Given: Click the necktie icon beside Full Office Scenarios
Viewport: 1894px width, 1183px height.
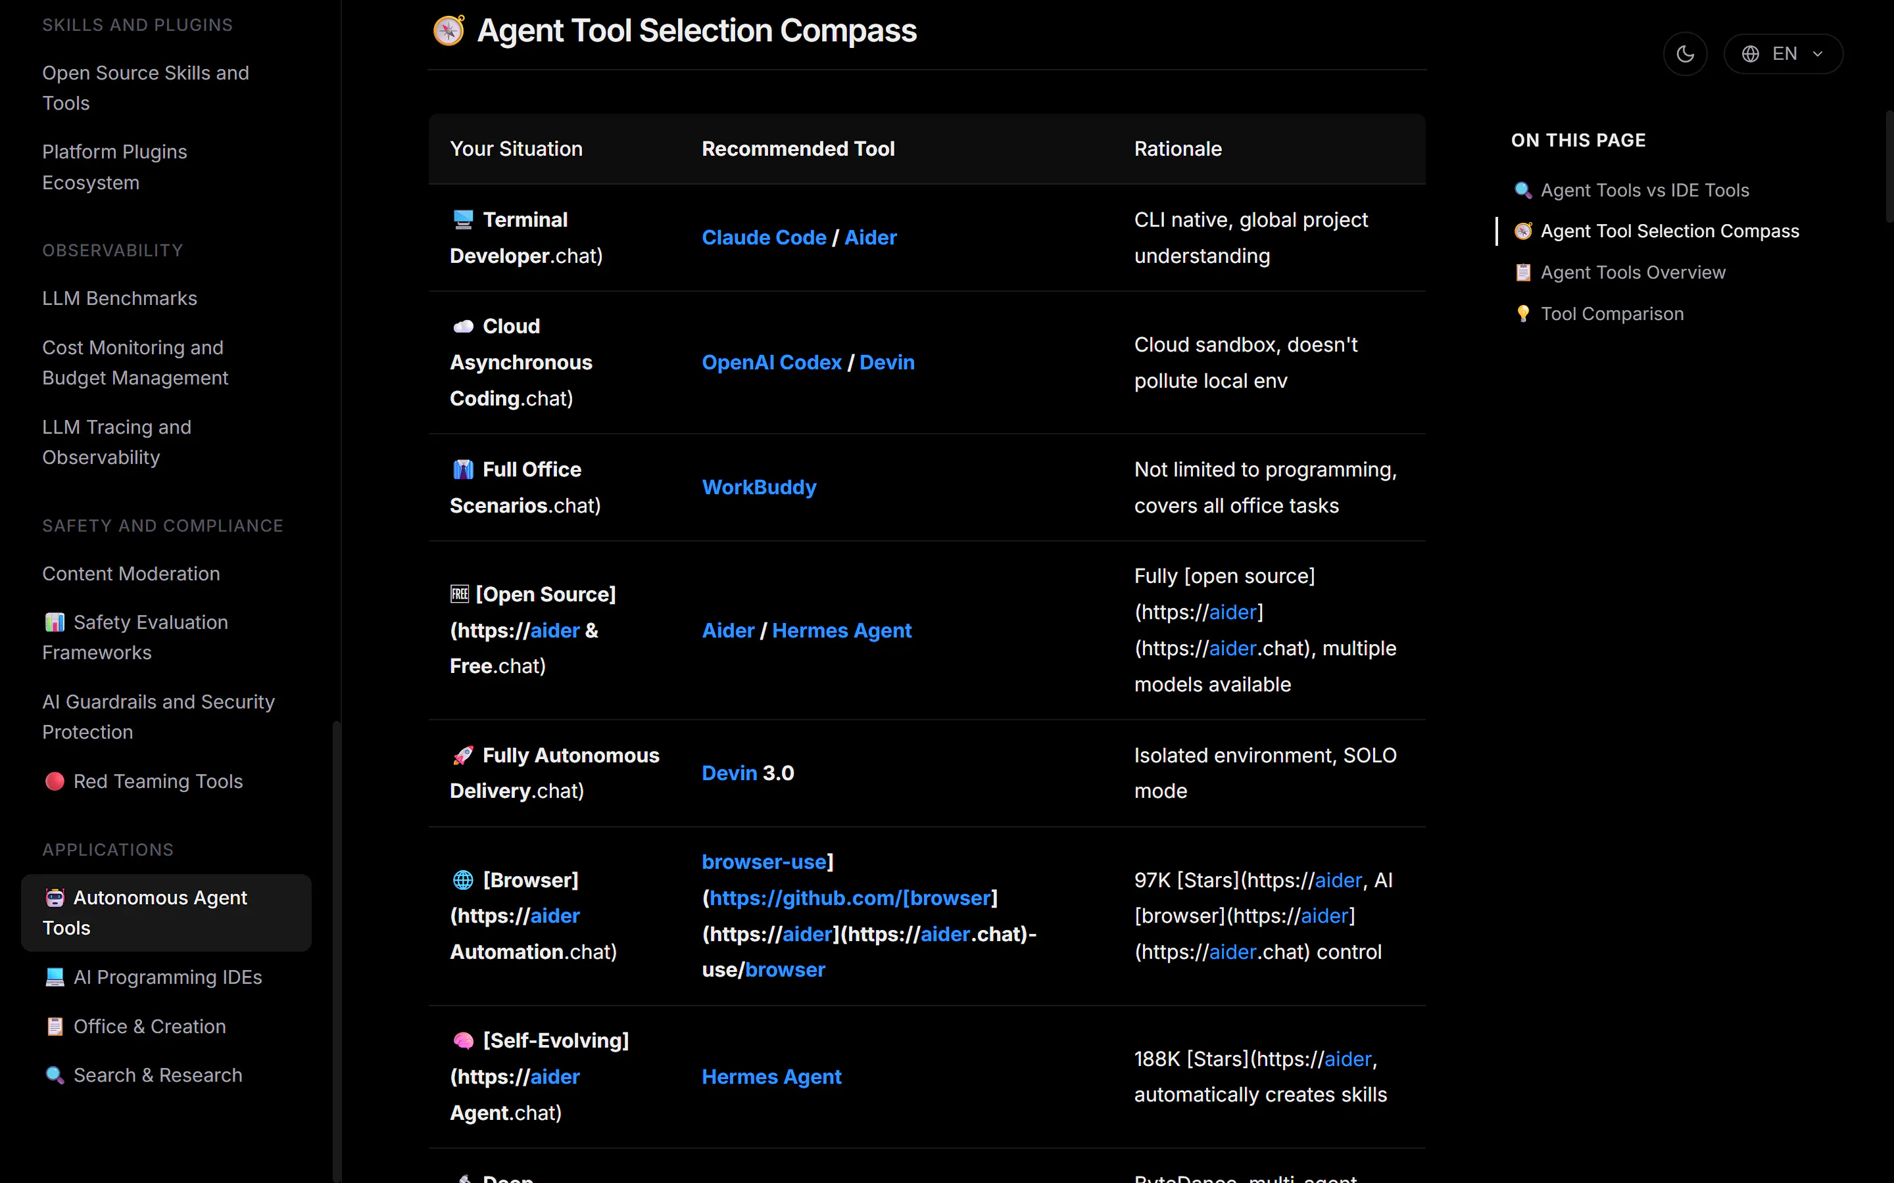Looking at the screenshot, I should [464, 469].
